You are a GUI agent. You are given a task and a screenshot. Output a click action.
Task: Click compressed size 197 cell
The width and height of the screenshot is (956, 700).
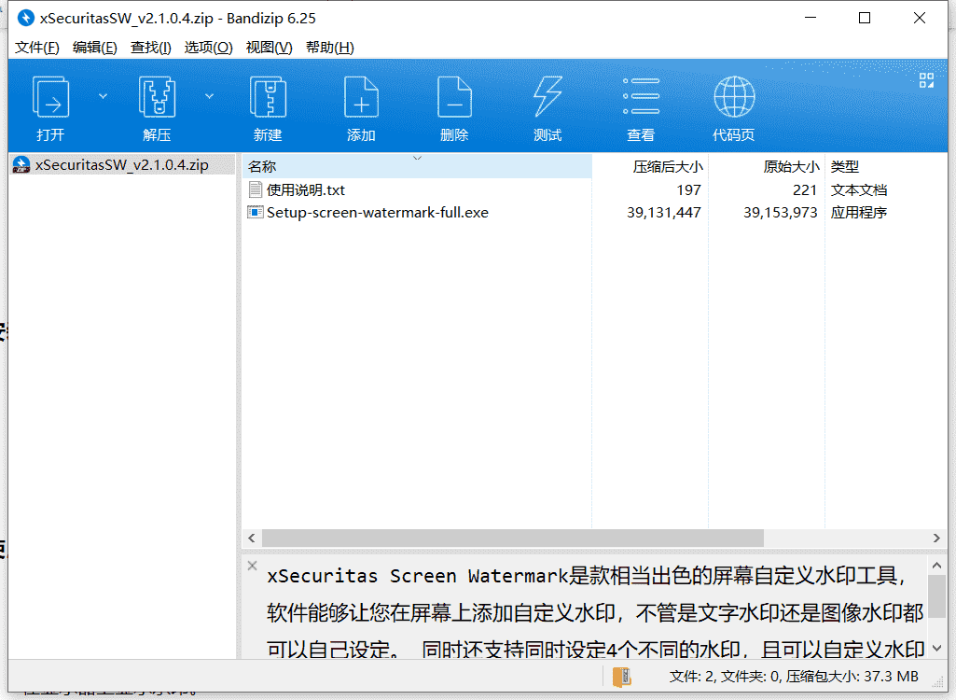click(689, 189)
